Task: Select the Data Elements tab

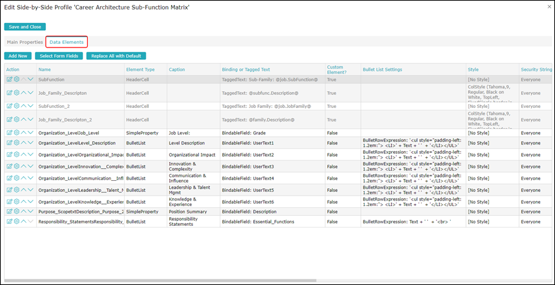Action: click(67, 43)
